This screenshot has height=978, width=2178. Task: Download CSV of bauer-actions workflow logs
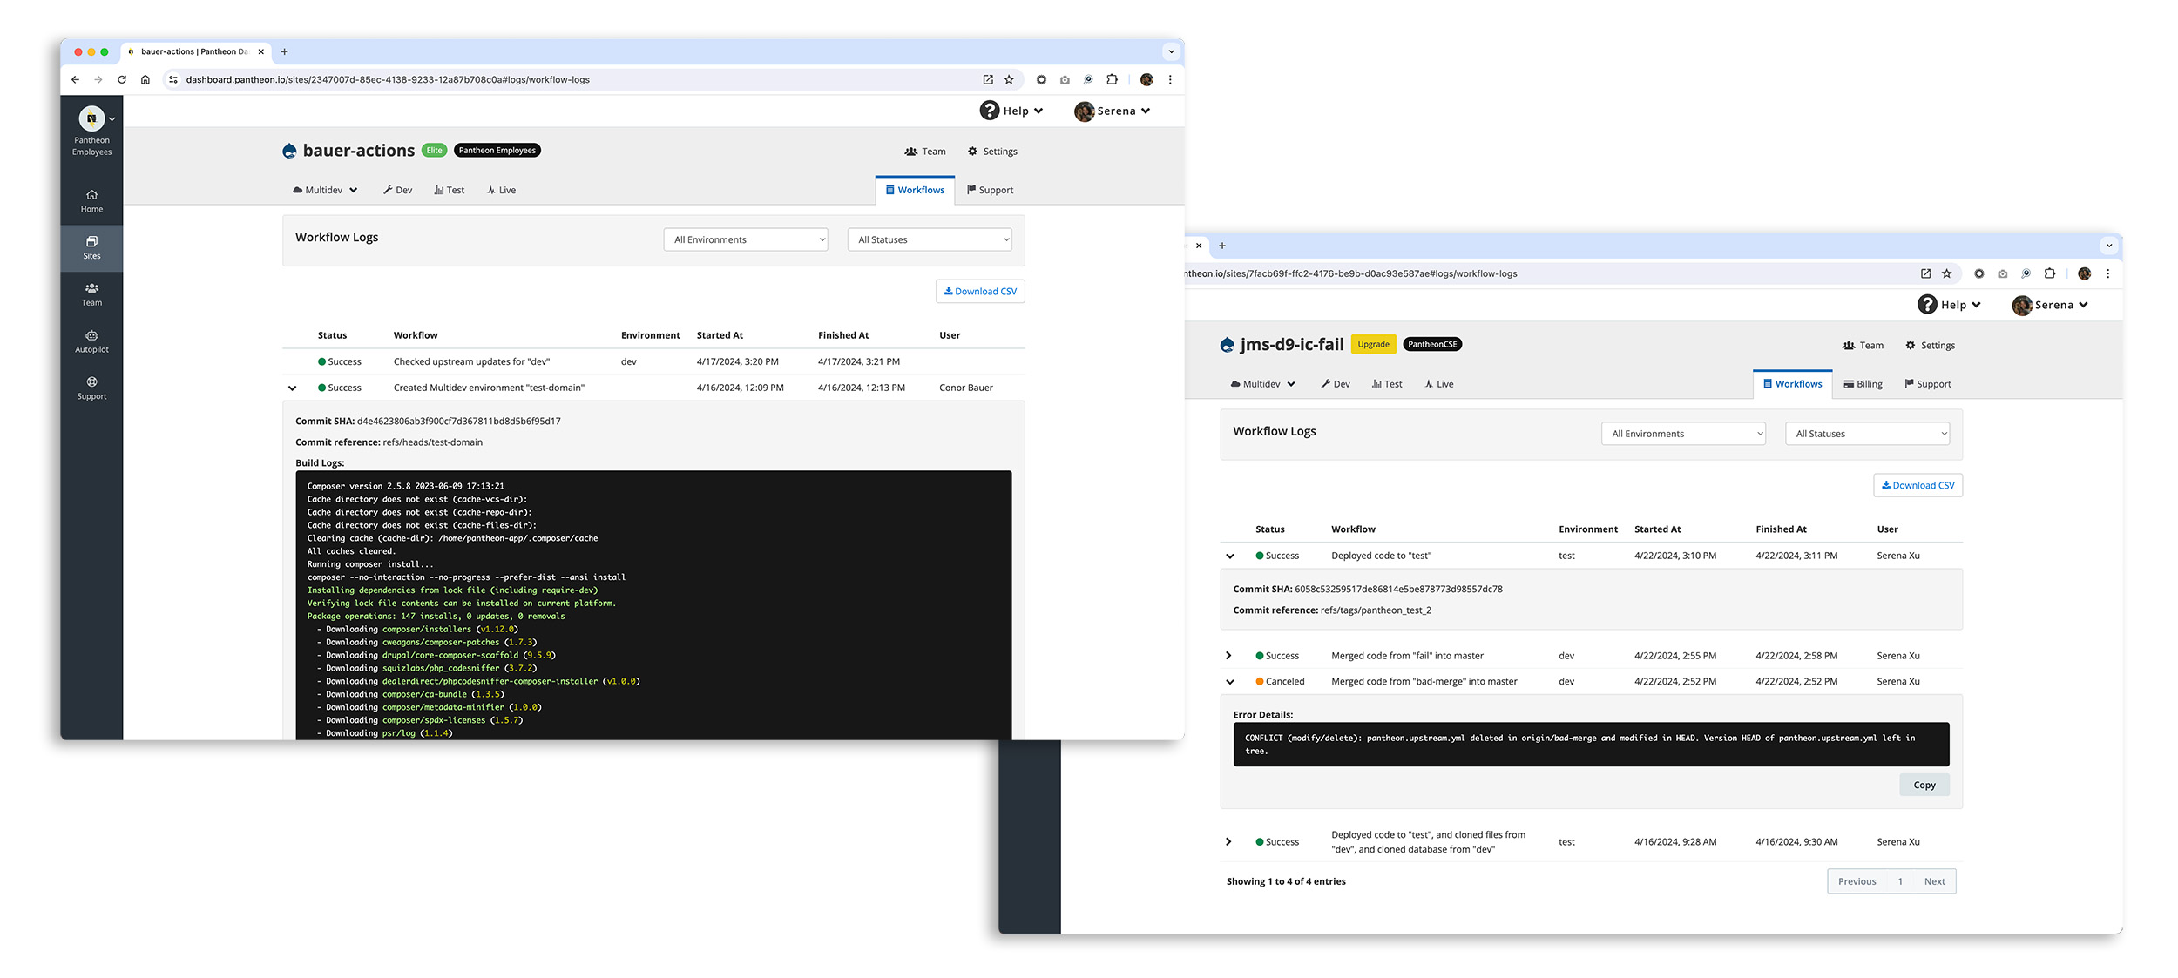click(x=980, y=292)
